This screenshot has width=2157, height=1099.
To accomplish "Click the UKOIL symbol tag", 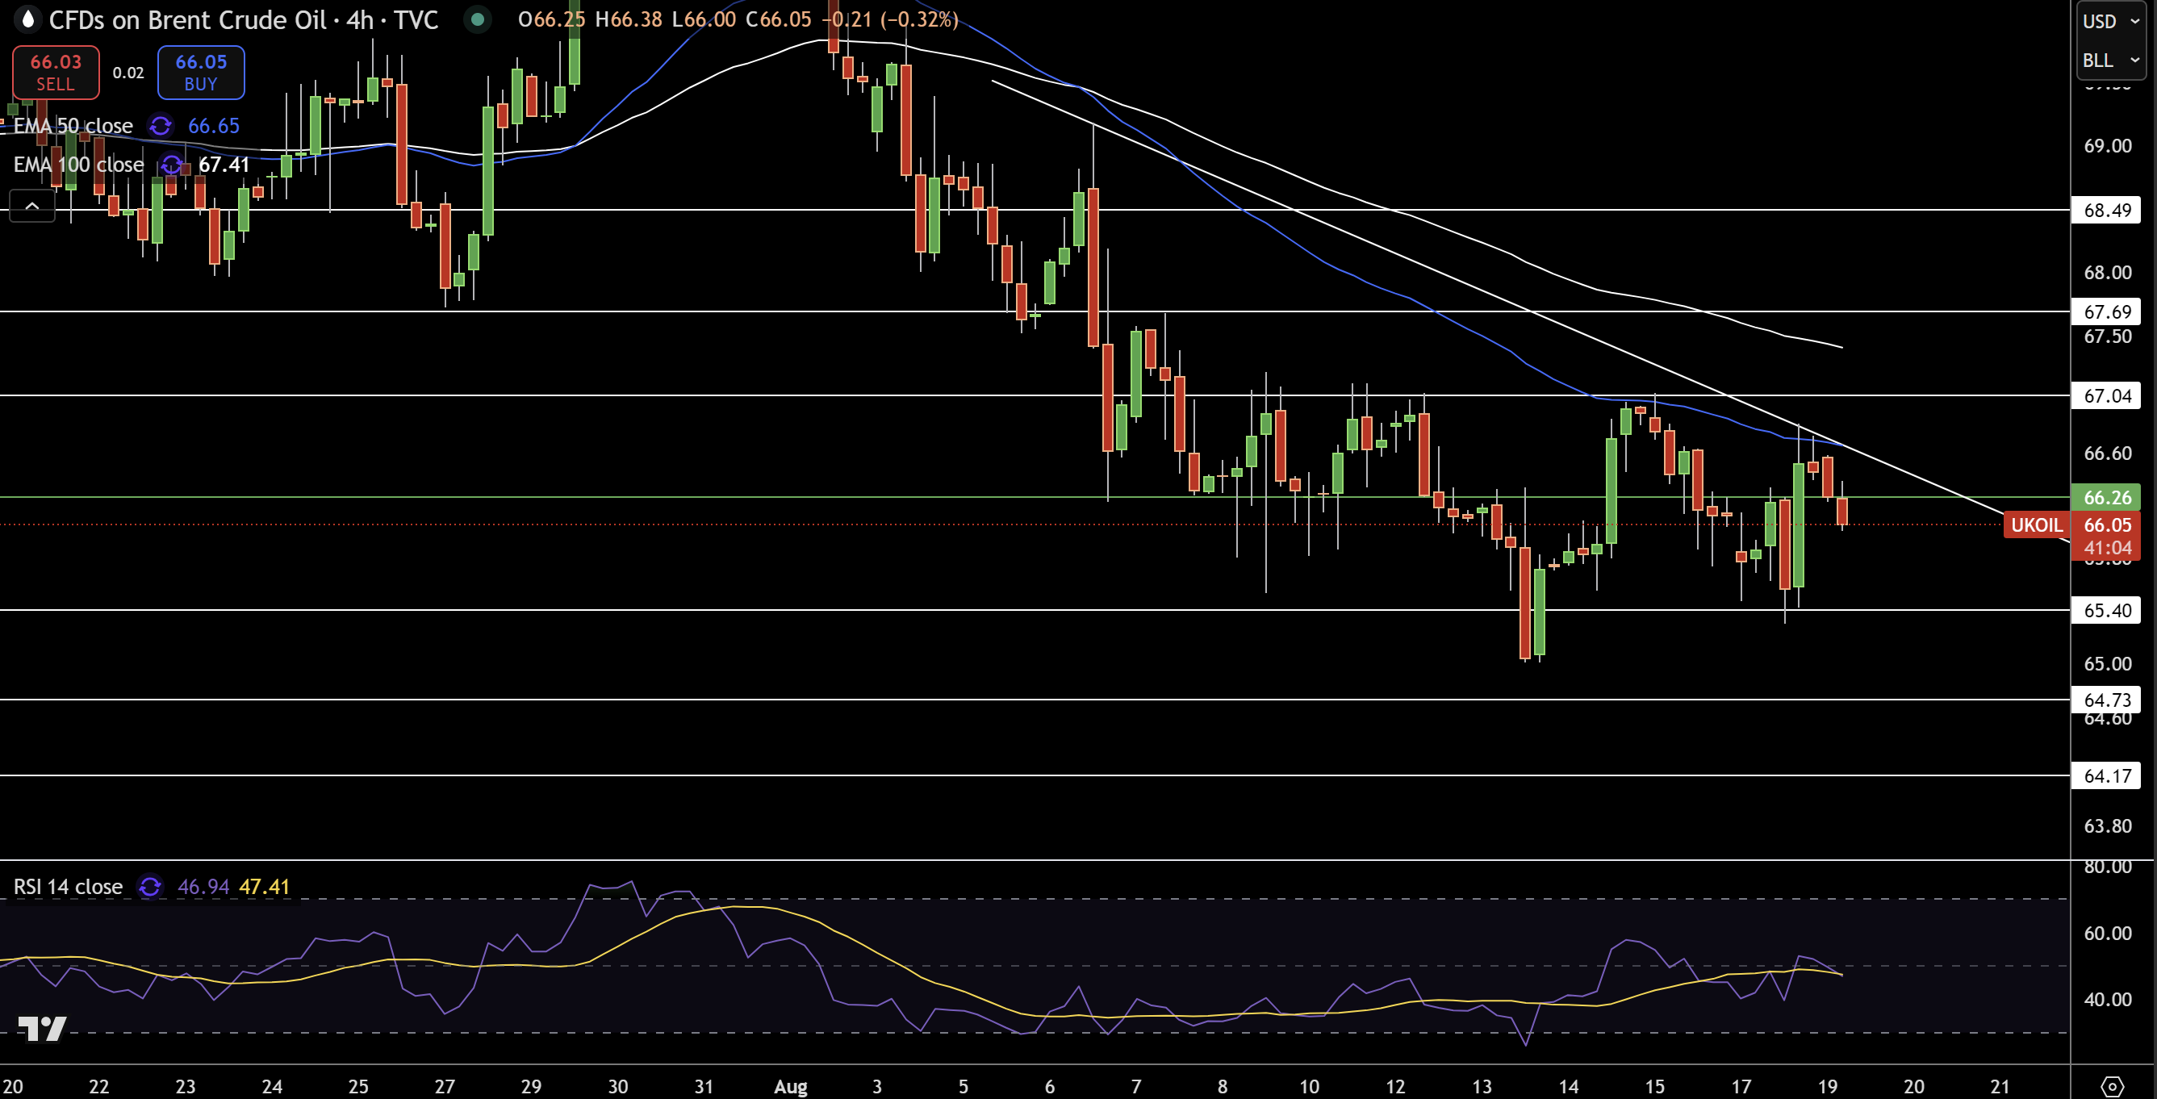I will 2037,524.
